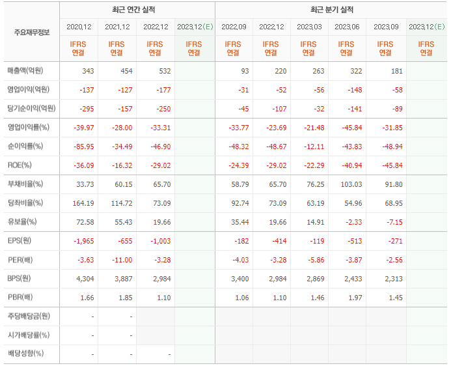The width and height of the screenshot is (451, 366).
Task: Click the EPS value -1,965
Action: point(84,241)
